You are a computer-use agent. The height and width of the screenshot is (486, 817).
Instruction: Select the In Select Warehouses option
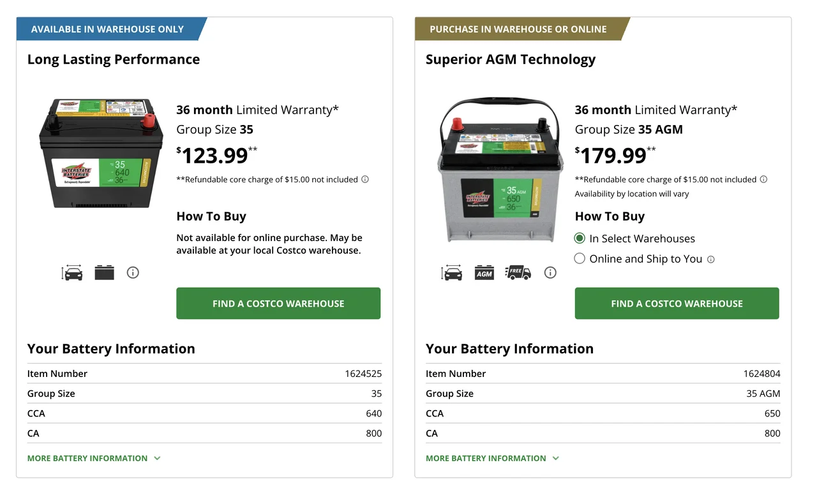580,239
